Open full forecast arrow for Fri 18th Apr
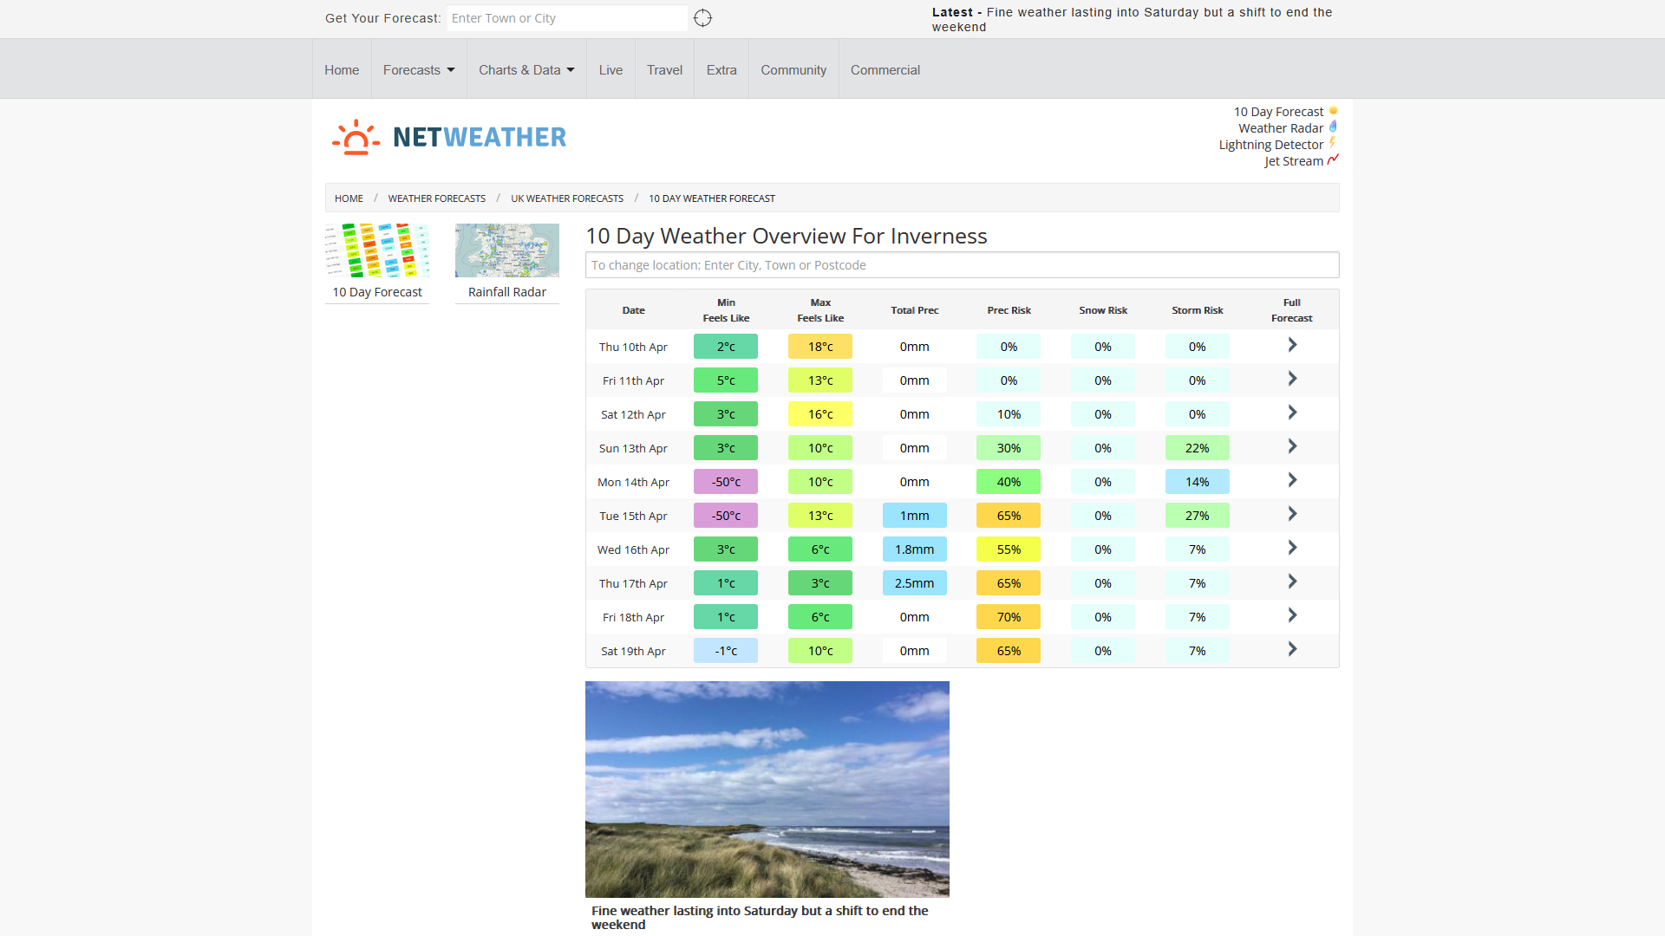The width and height of the screenshot is (1665, 936). 1292,615
